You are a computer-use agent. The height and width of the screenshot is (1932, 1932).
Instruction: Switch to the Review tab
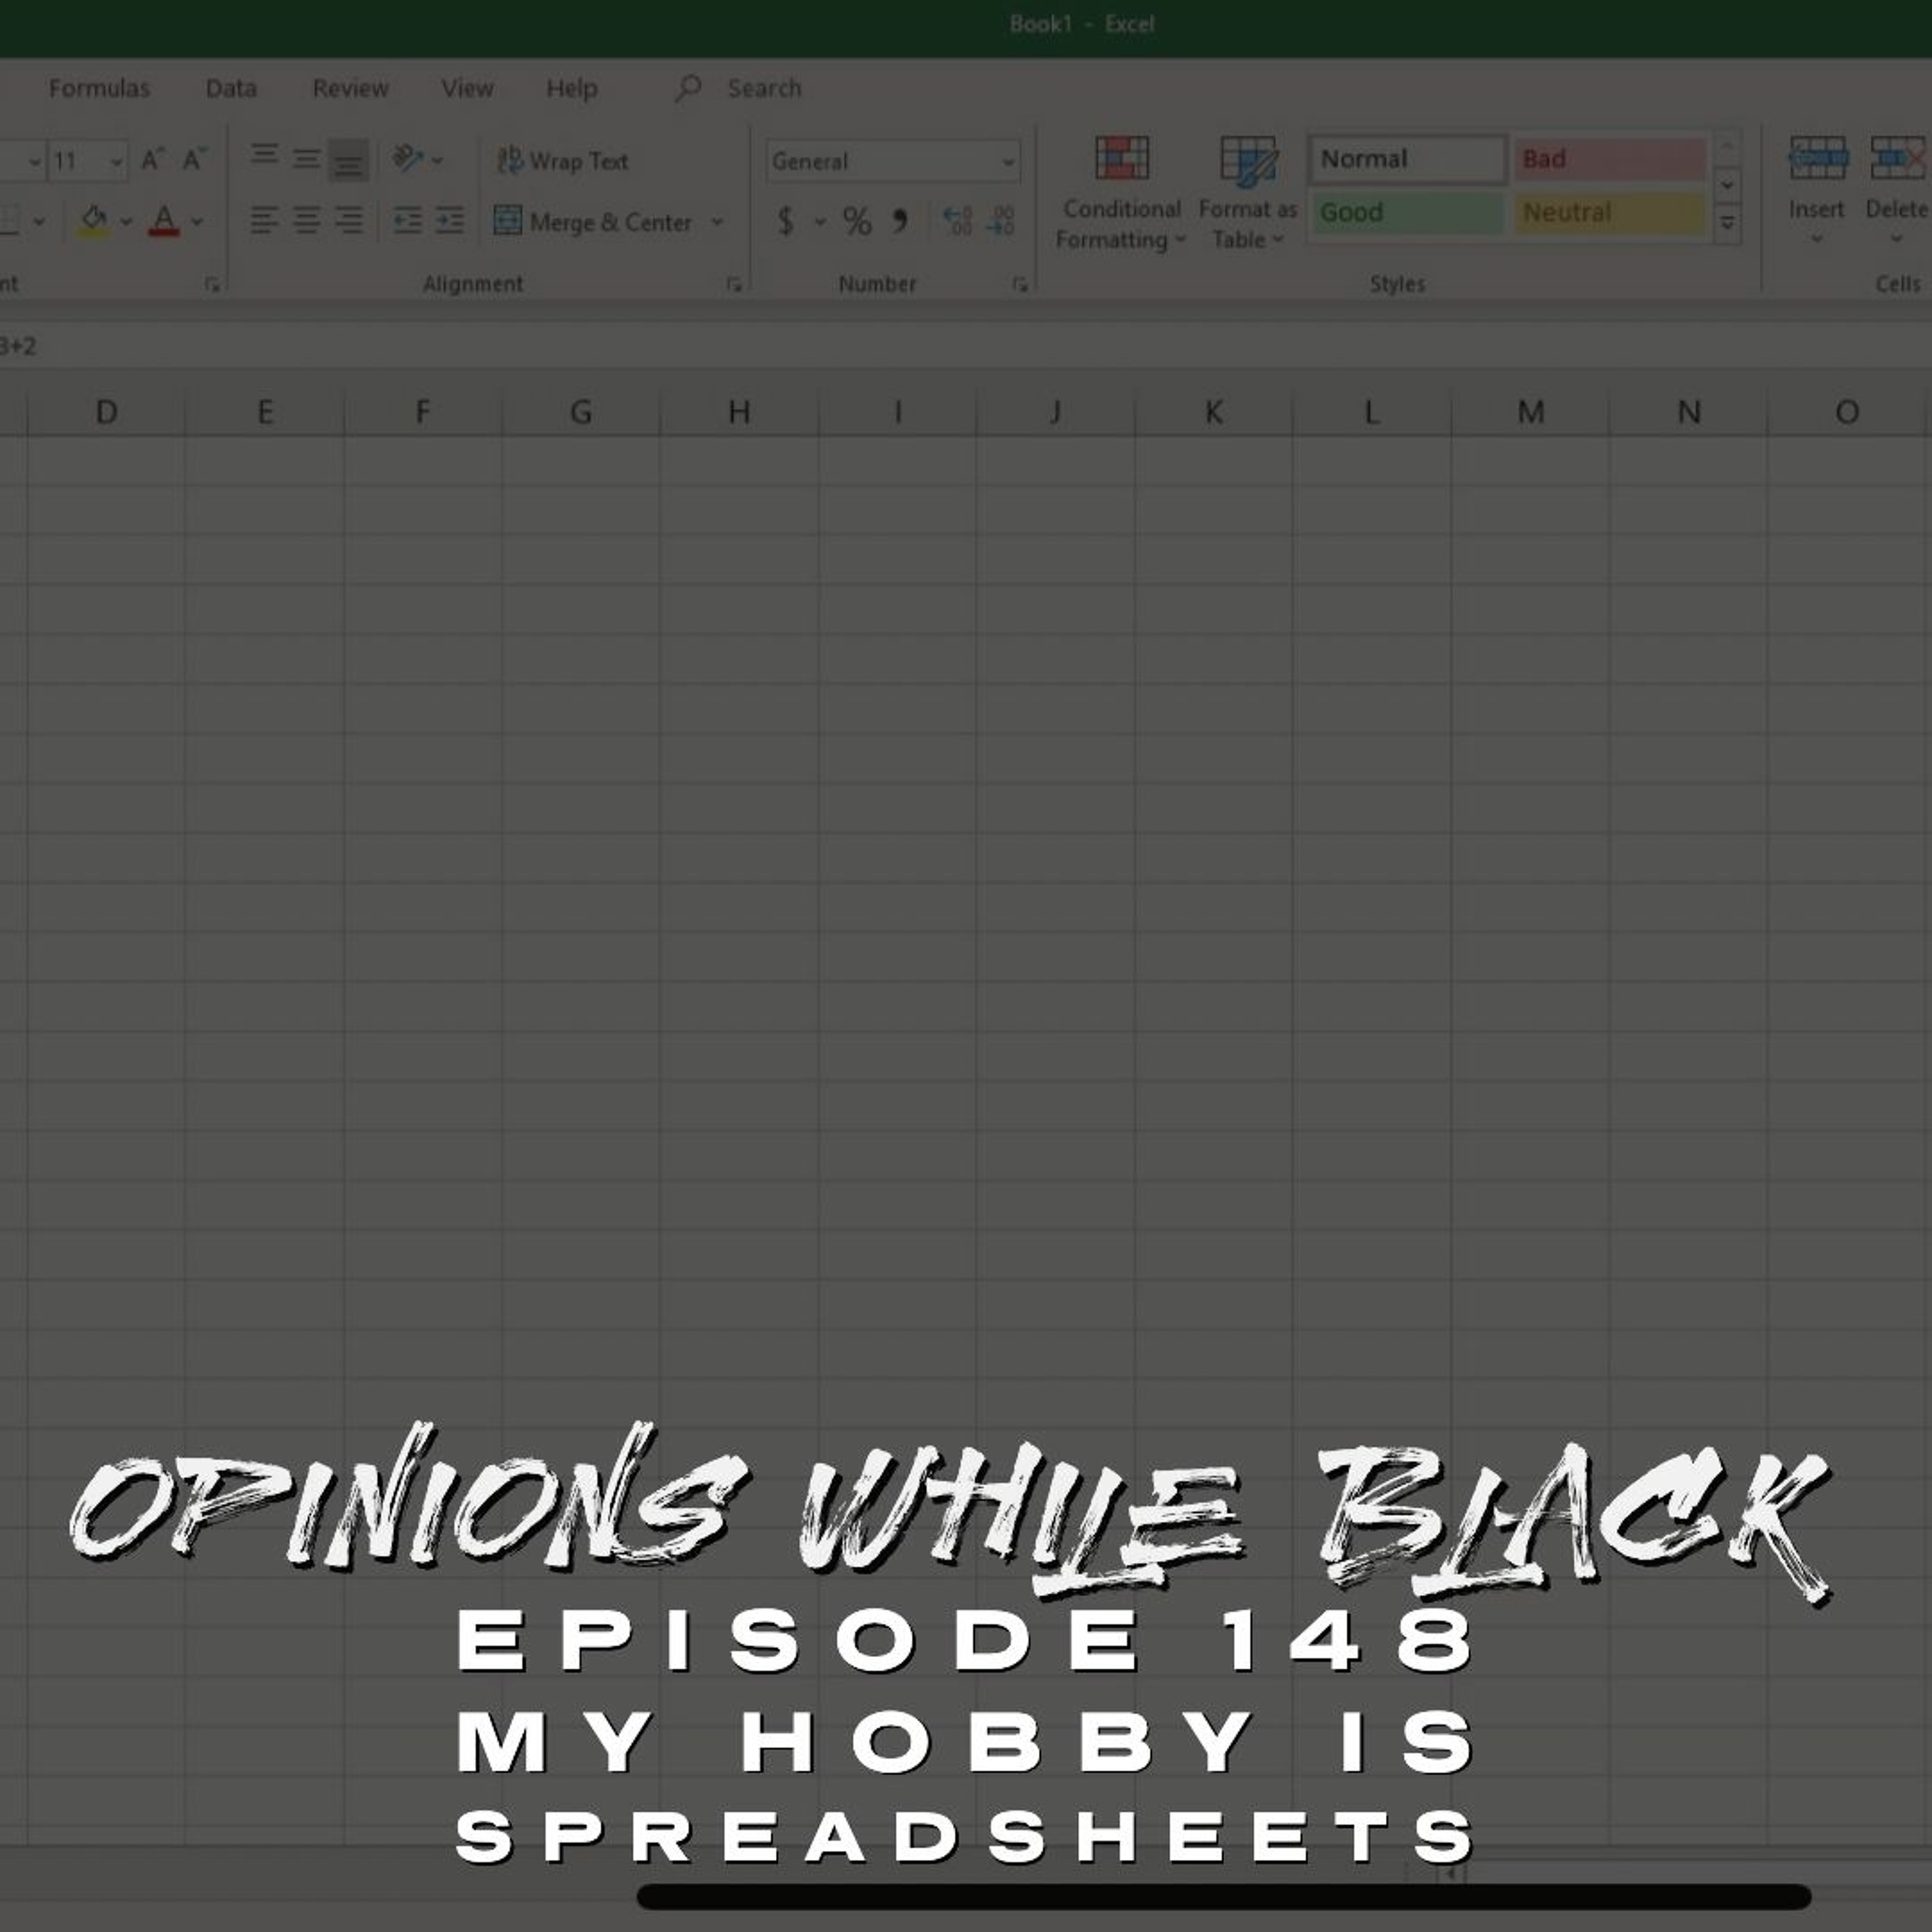tap(350, 89)
